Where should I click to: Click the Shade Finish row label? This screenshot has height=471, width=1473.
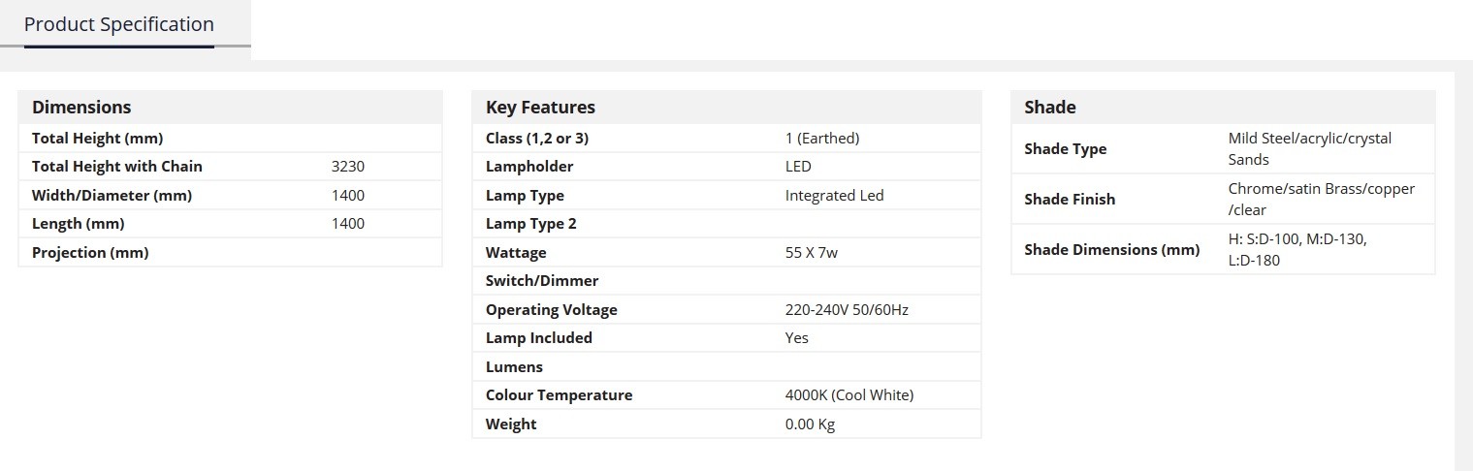(x=1070, y=200)
